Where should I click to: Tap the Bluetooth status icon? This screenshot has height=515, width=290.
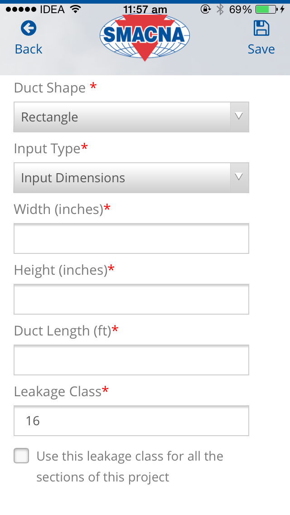click(x=220, y=10)
